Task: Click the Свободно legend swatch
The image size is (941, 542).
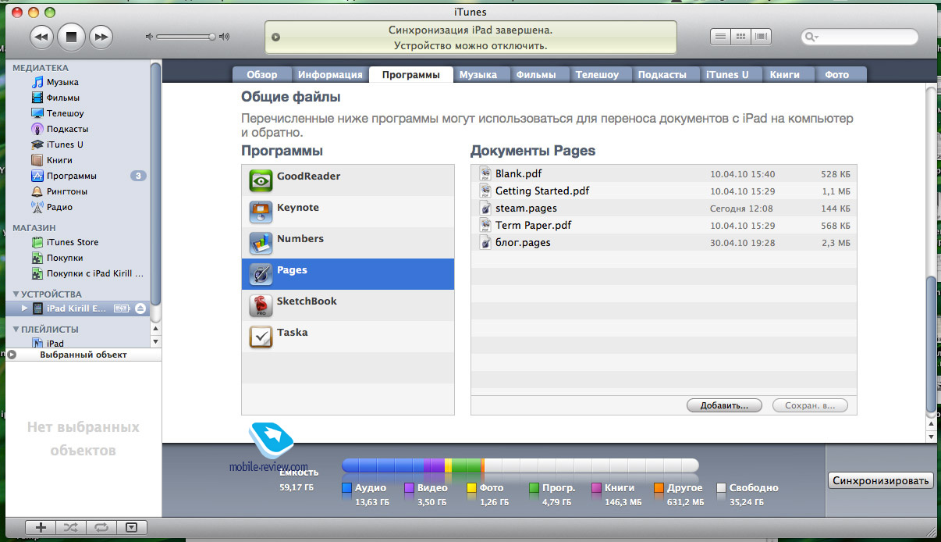Action: tap(721, 488)
